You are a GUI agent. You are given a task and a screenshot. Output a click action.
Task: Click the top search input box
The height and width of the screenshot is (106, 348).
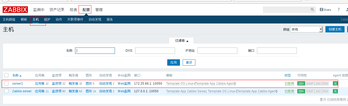click(x=287, y=10)
